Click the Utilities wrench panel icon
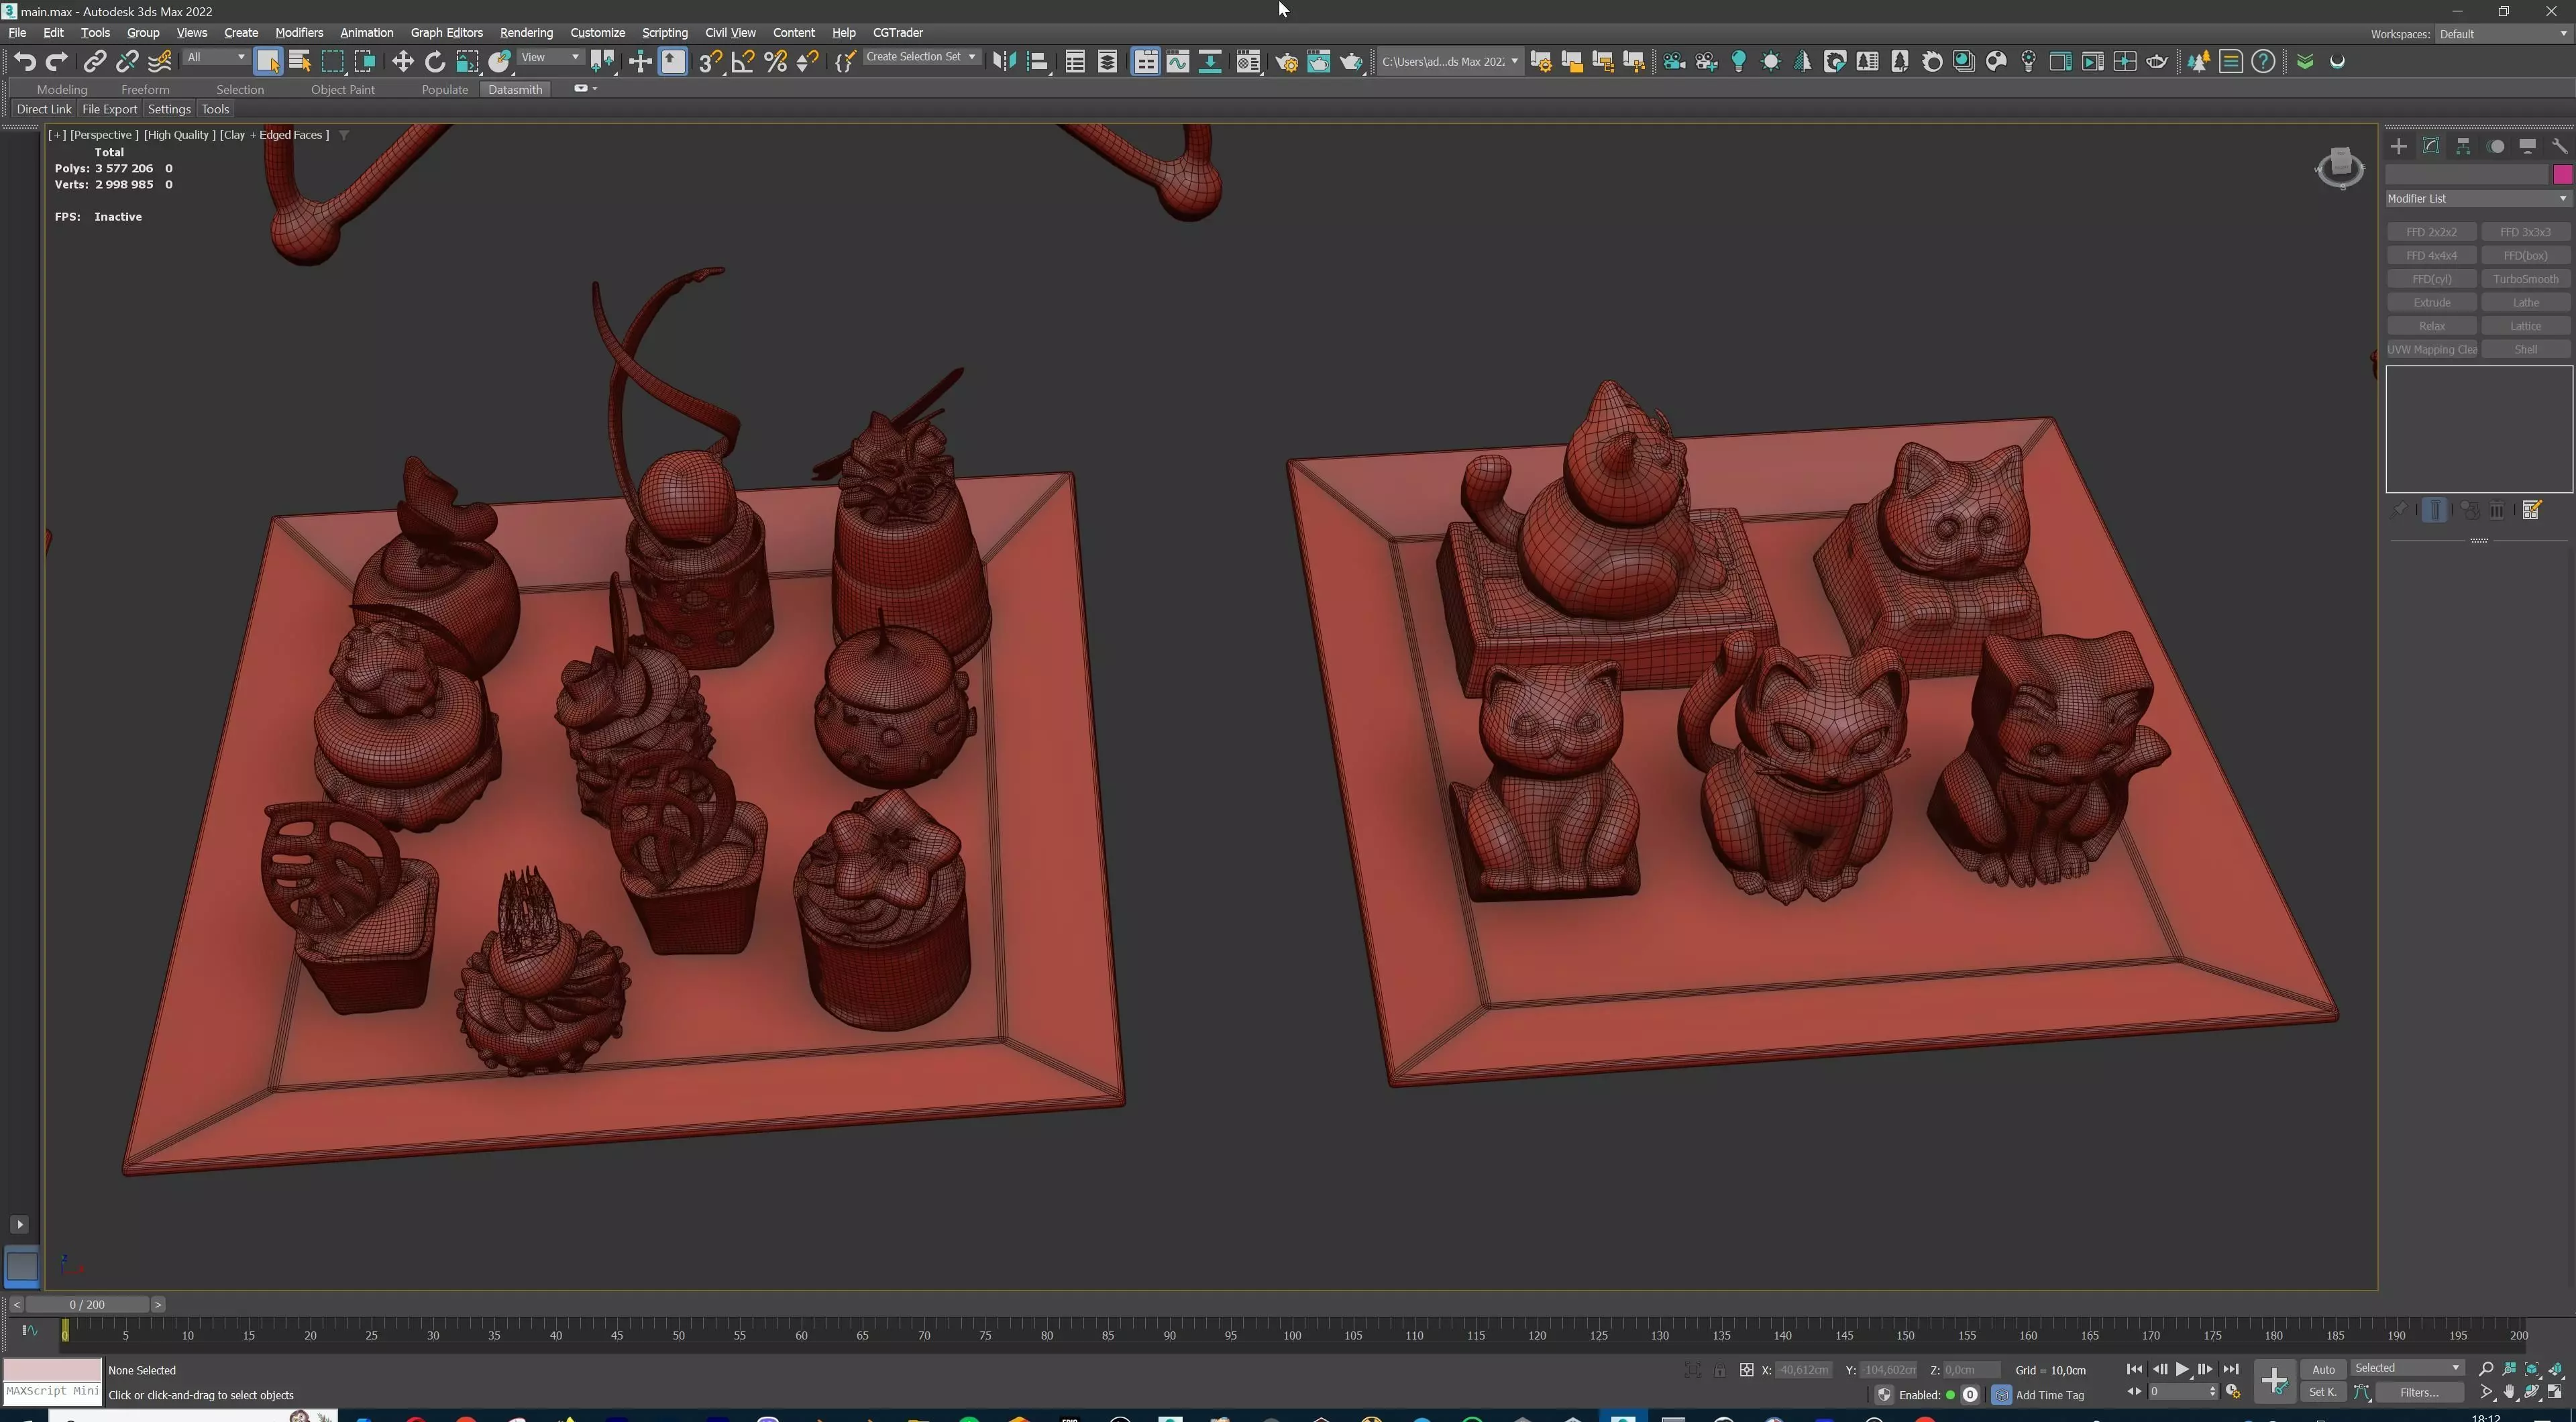The height and width of the screenshot is (1422, 2576). point(2559,146)
